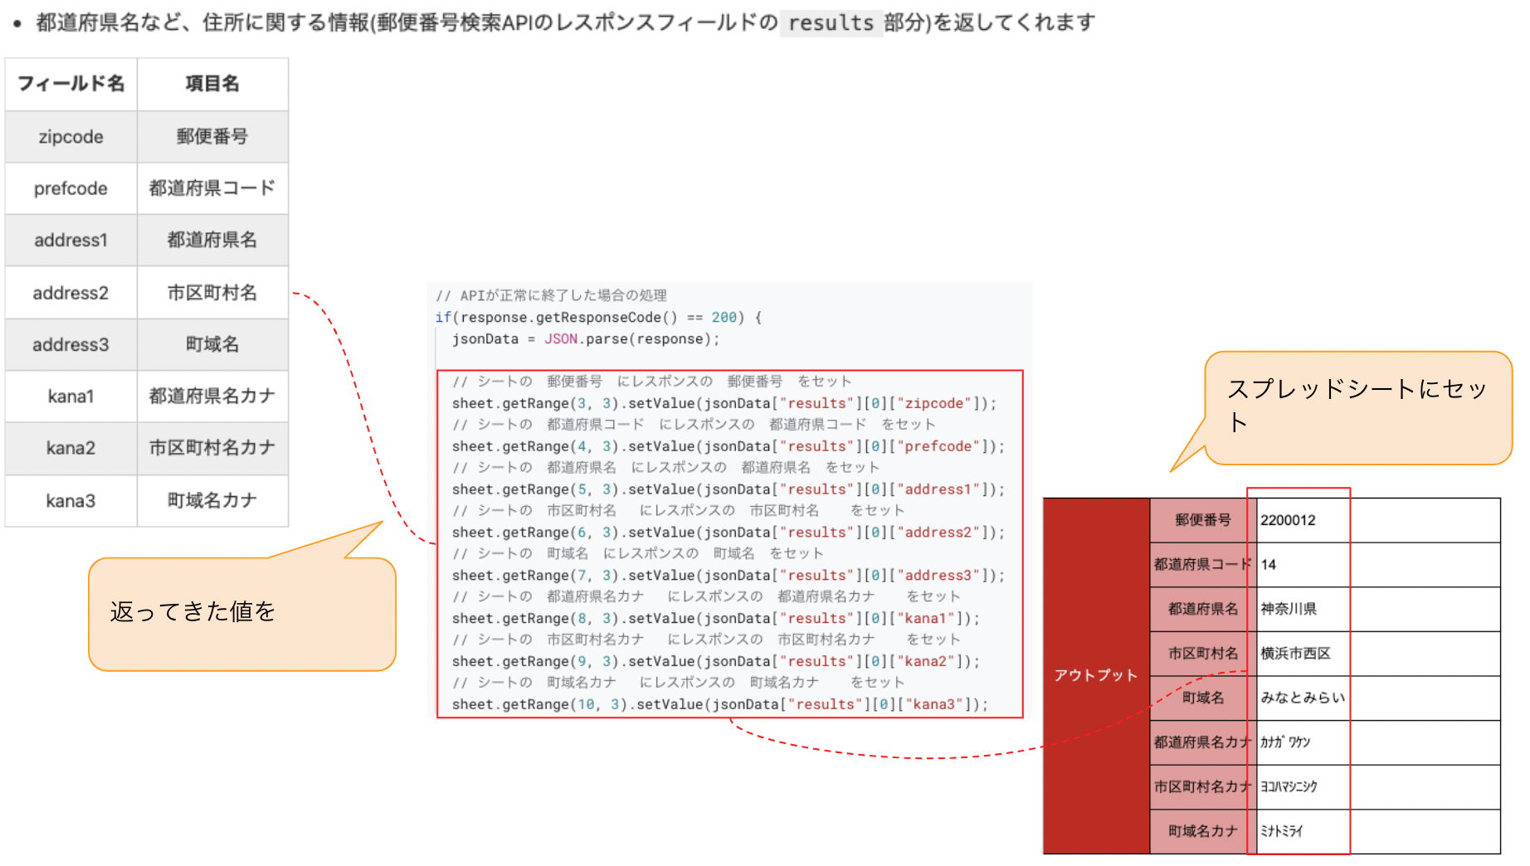The width and height of the screenshot is (1530, 866).
Task: Click the 'フィールド名' table header
Action: click(x=71, y=84)
